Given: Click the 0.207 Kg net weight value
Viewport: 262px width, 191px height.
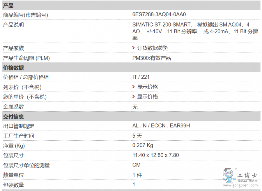Looking at the screenshot, I should tap(143, 145).
